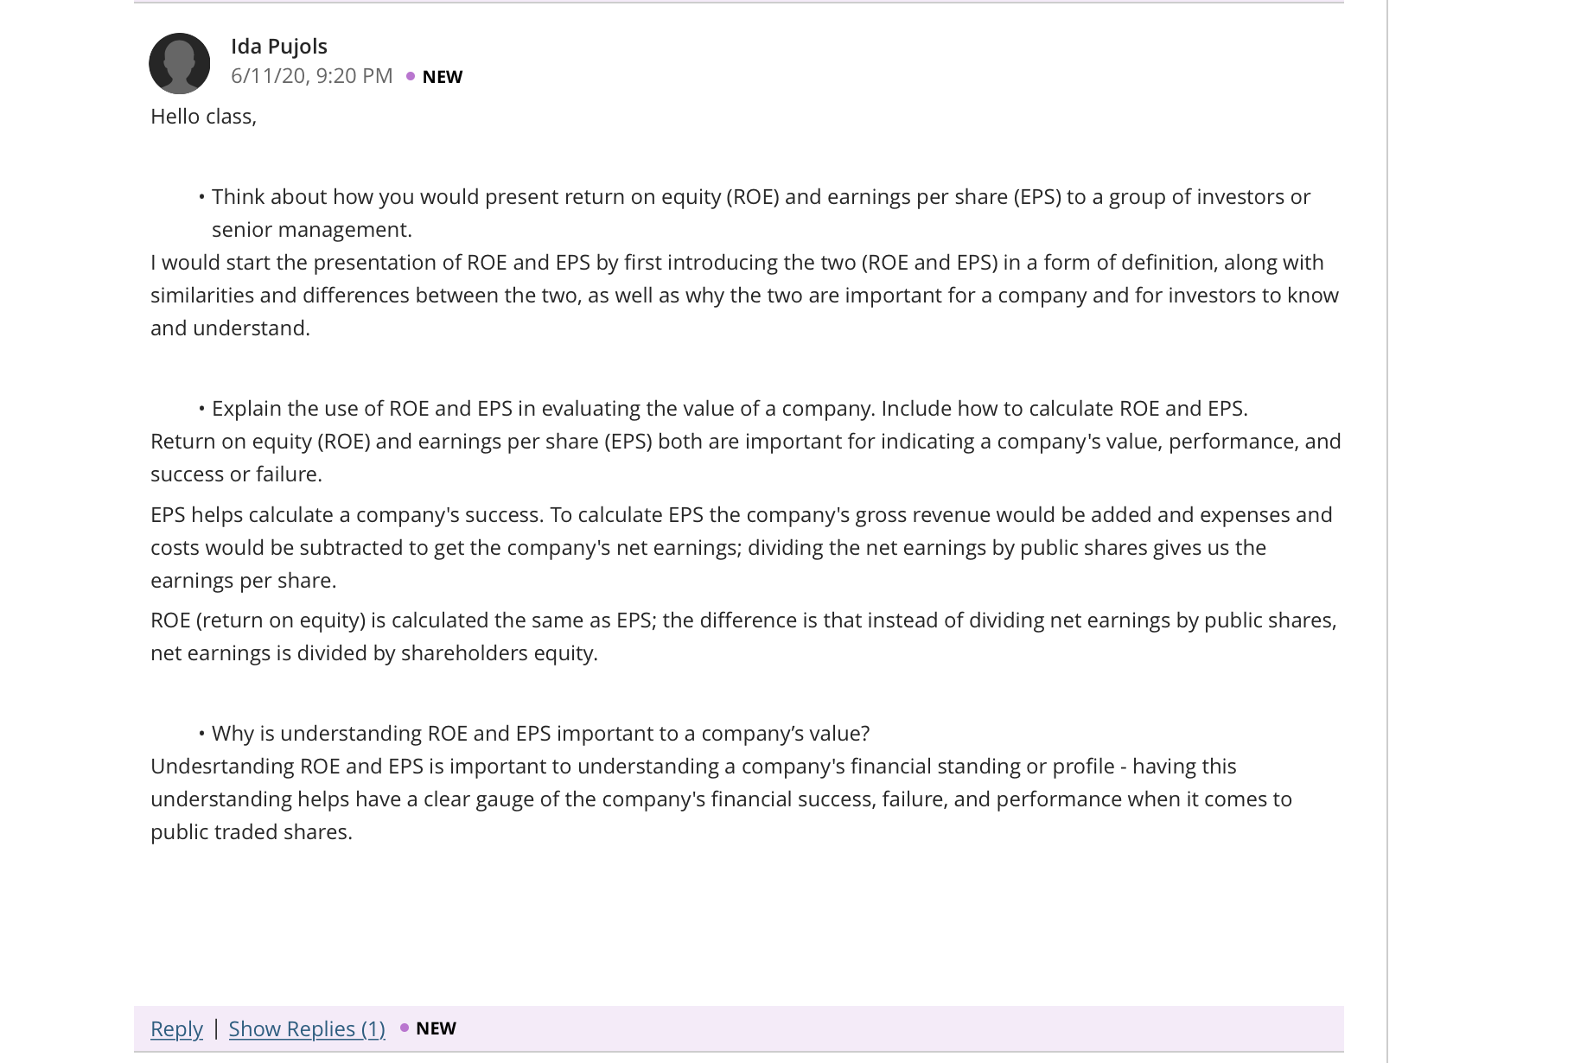Click purple dot in the reply bar

[405, 1028]
